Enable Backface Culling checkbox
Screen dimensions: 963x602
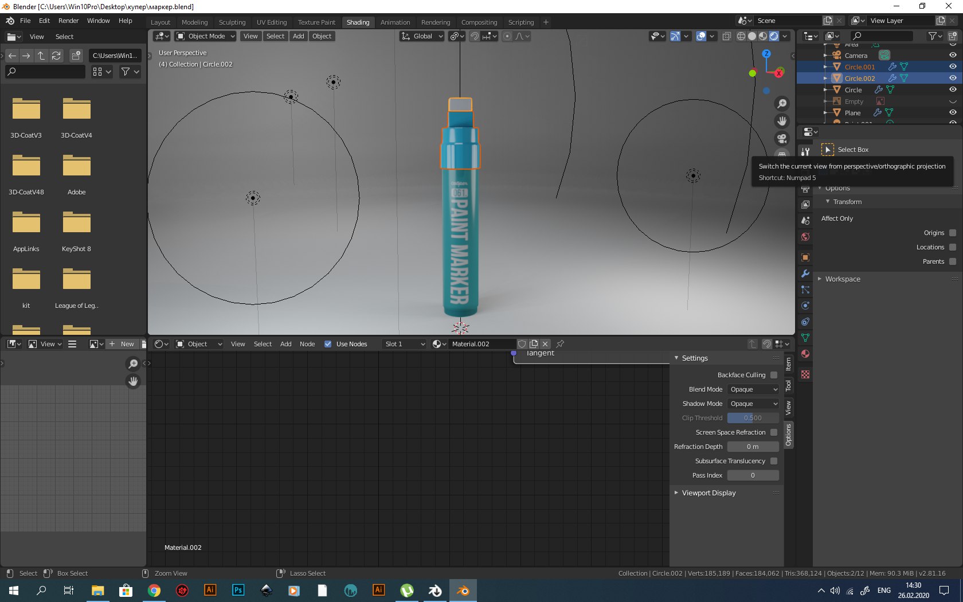point(774,375)
